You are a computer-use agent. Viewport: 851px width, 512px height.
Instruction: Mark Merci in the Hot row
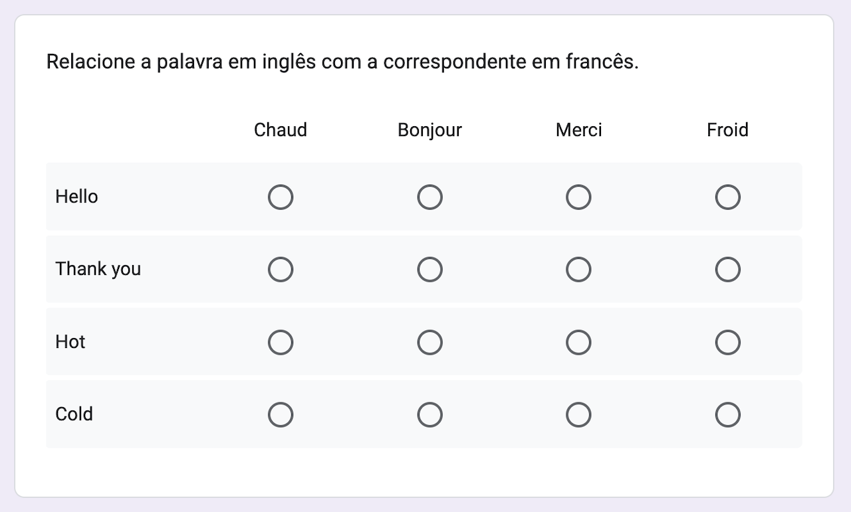578,342
